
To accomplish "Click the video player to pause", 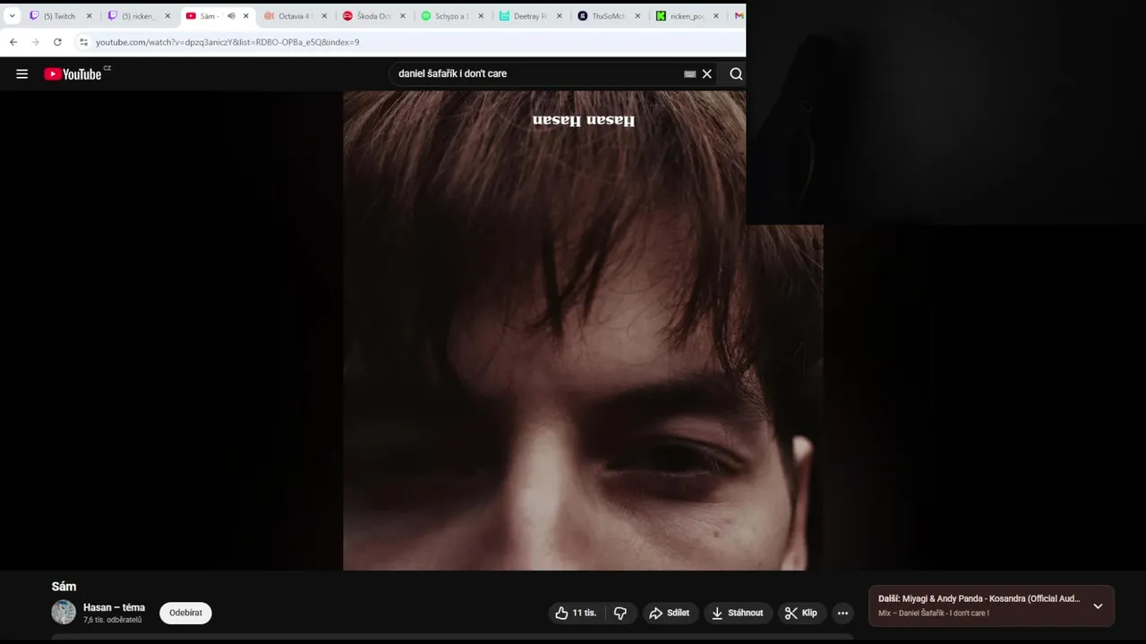I will [x=575, y=330].
